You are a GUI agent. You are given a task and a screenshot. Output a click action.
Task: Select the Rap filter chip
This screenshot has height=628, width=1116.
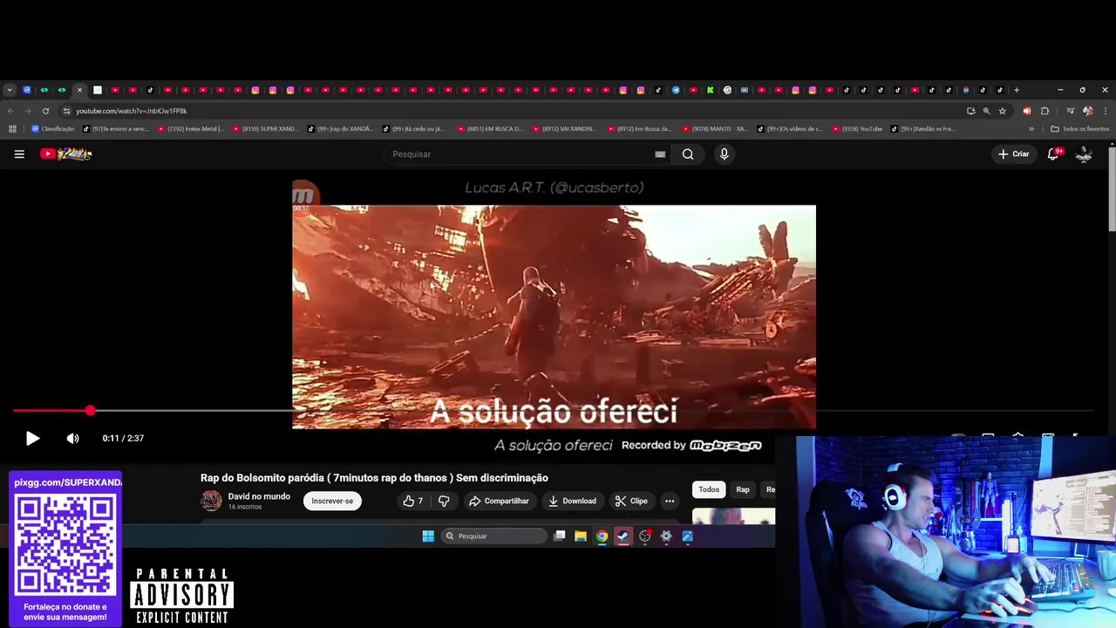point(743,490)
